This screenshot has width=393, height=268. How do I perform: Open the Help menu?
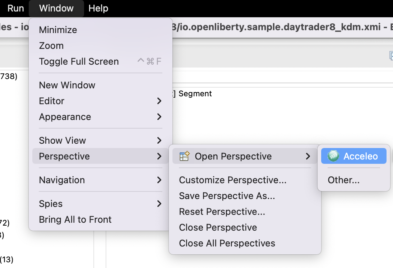[98, 8]
